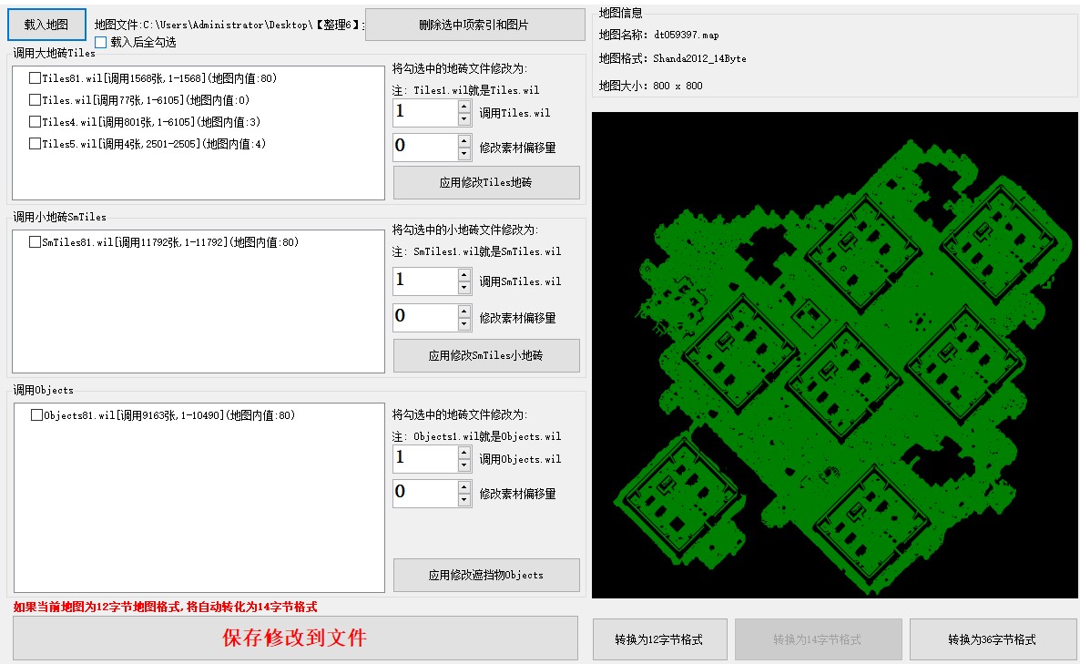1080x664 pixels.
Task: Click 删除选中项索引和图片 button
Action: point(474,26)
